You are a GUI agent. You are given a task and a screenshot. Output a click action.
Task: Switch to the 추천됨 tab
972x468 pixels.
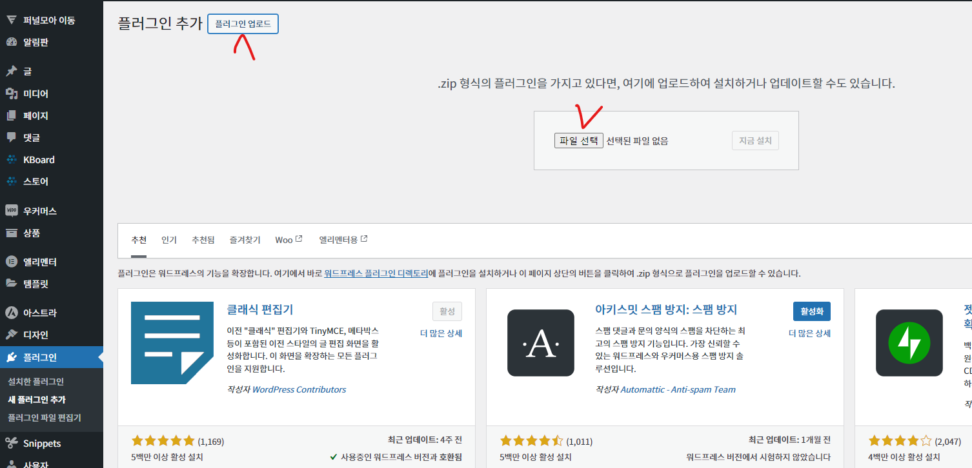pos(203,240)
